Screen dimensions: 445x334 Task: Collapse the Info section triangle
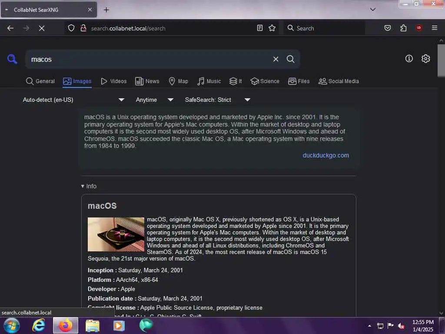pyautogui.click(x=83, y=186)
